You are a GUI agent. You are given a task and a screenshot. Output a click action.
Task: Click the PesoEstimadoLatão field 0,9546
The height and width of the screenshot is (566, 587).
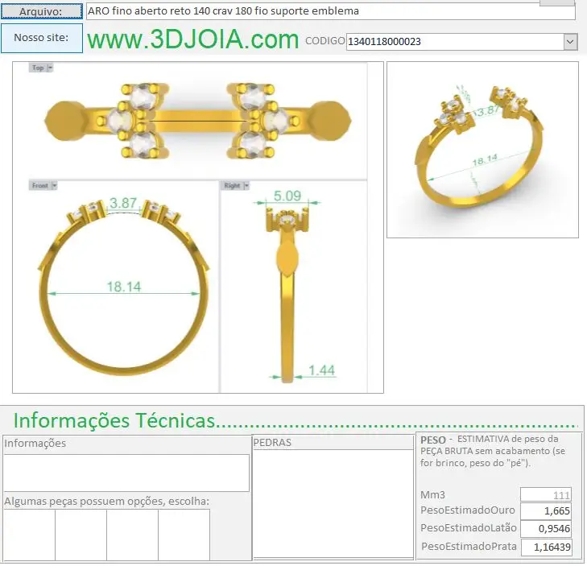[546, 529]
